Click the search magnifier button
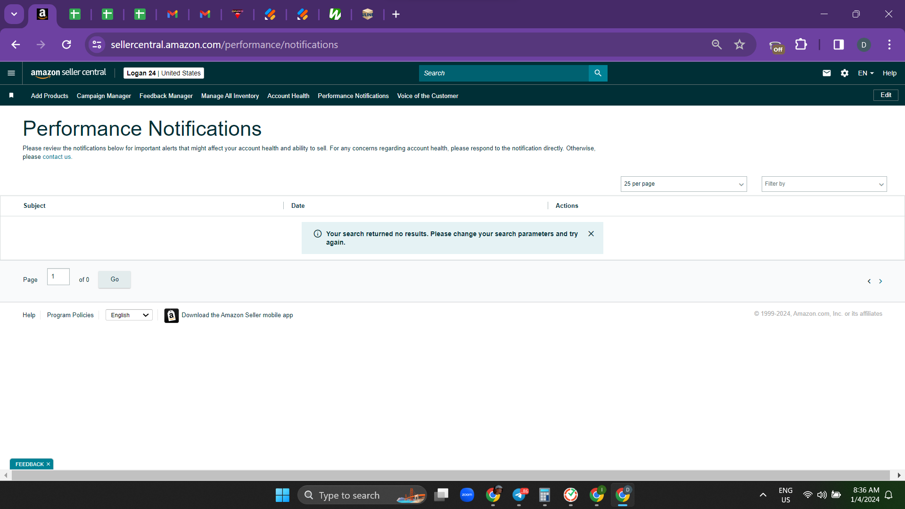 click(598, 73)
